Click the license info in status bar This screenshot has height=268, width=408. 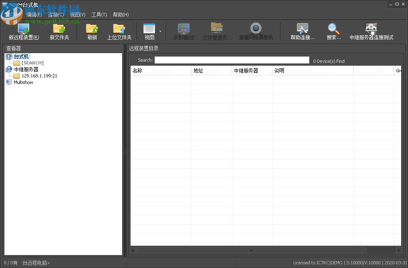point(350,263)
